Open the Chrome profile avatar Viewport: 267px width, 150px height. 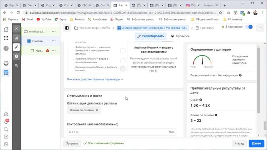pyautogui.click(x=255, y=13)
